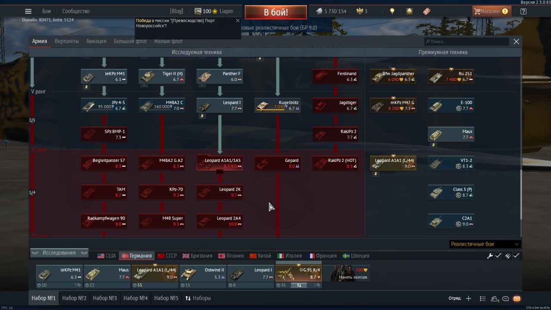This screenshot has height=310, width=551.
Task: Select the C2A1 premium tank
Action: [451, 221]
